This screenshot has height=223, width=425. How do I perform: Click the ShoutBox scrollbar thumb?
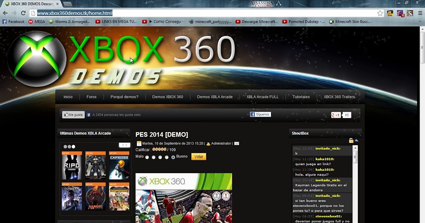click(355, 156)
